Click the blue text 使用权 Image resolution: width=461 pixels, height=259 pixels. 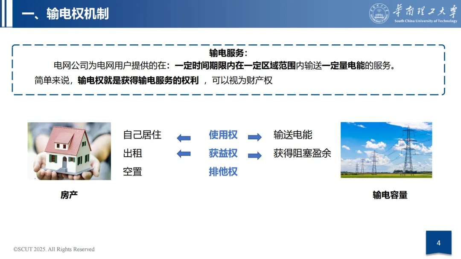click(223, 135)
